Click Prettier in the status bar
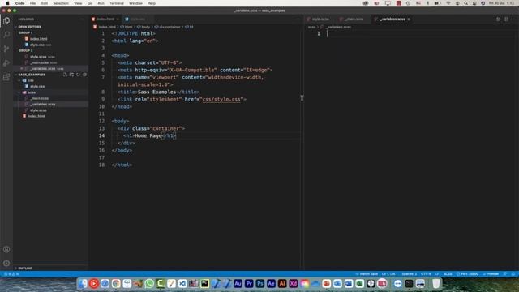 point(491,274)
